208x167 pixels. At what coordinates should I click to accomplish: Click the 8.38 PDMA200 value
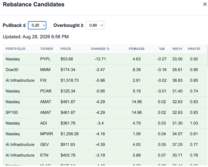point(137,70)
